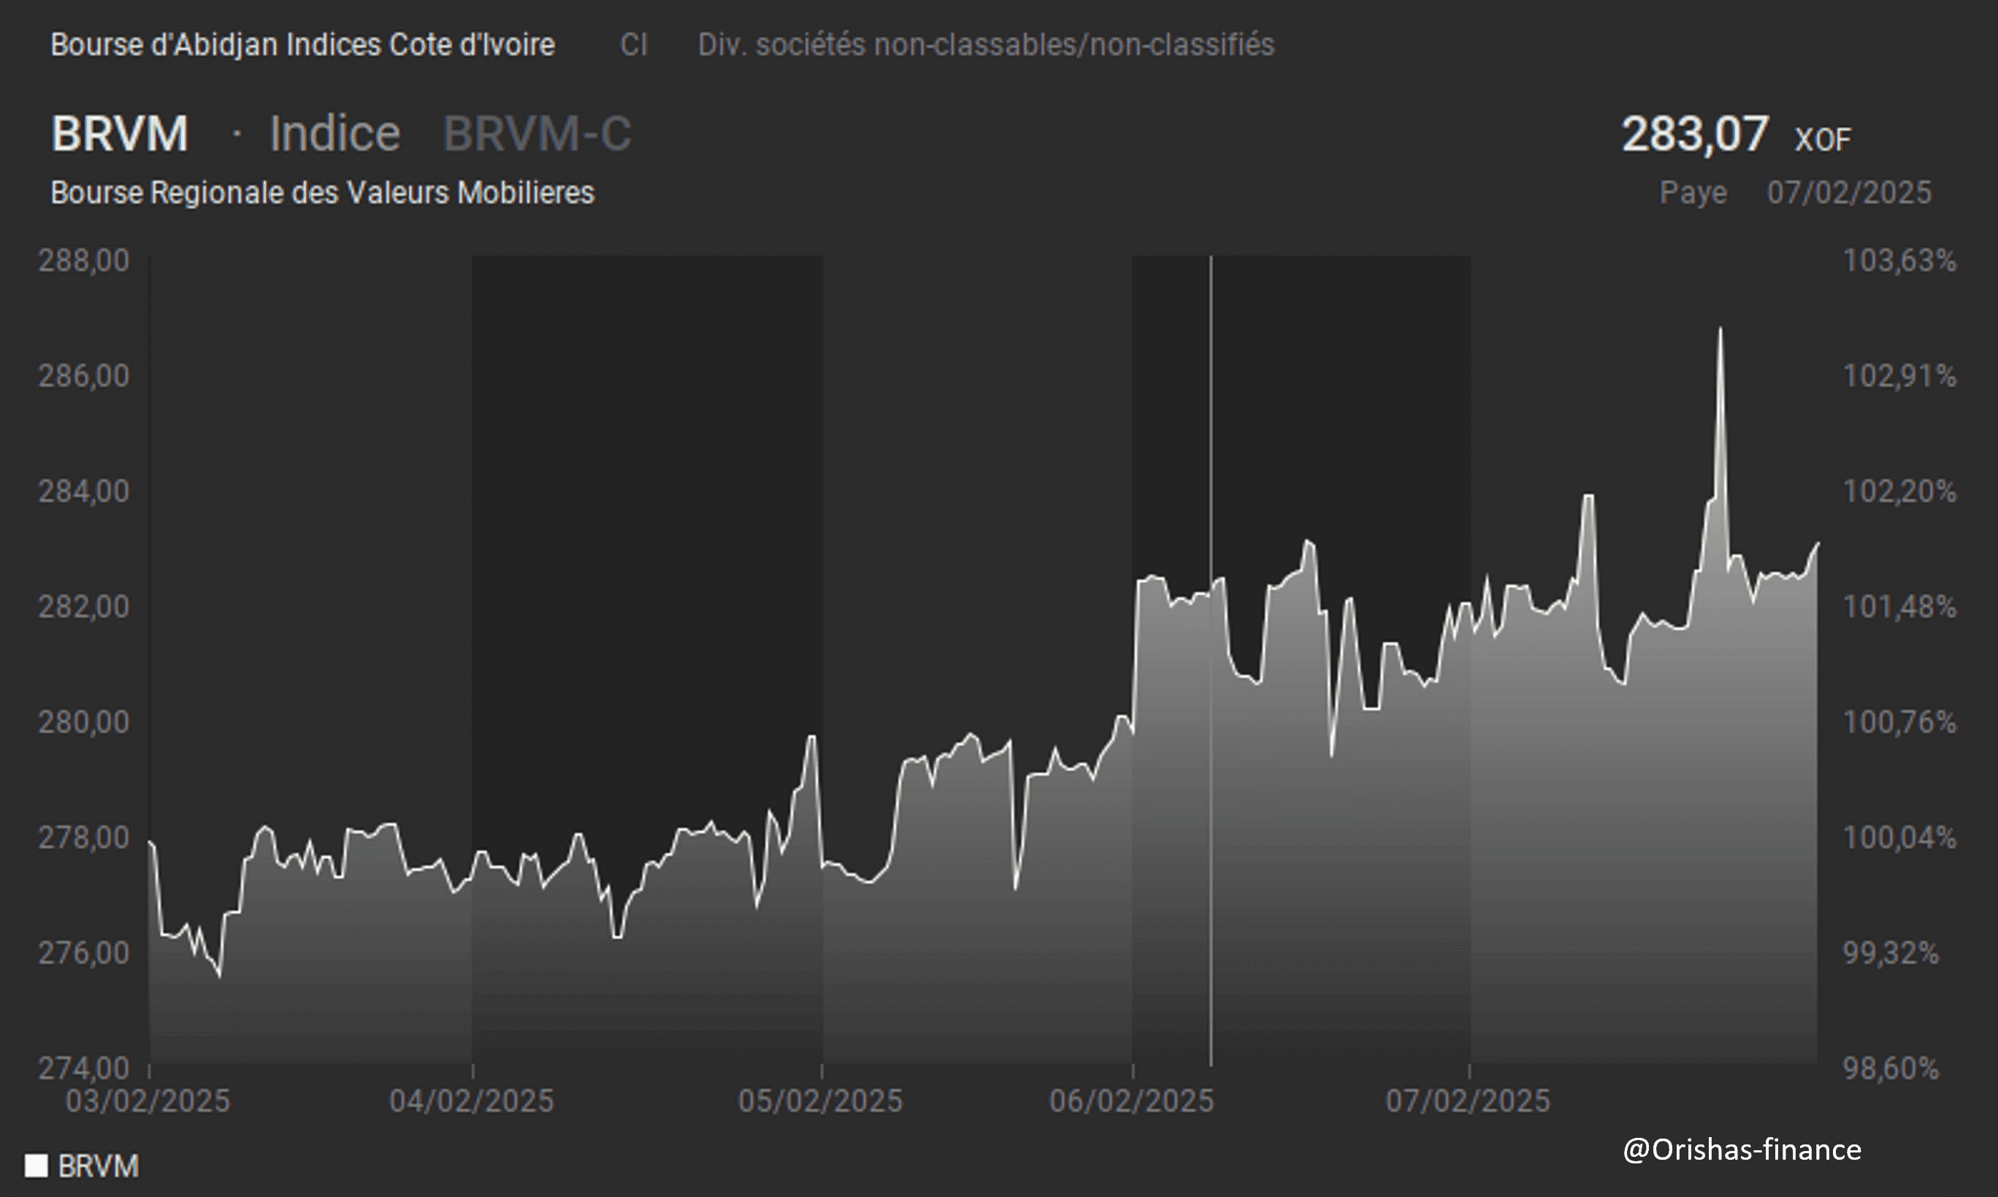Viewport: 1998px width, 1197px height.
Task: Click the XOF currency label
Action: (x=1823, y=139)
